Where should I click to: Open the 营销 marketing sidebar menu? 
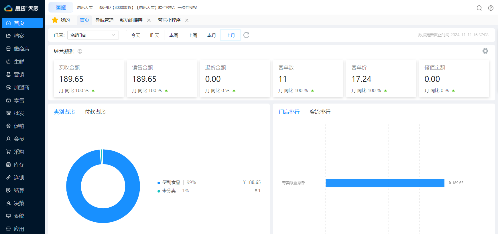click(x=22, y=74)
